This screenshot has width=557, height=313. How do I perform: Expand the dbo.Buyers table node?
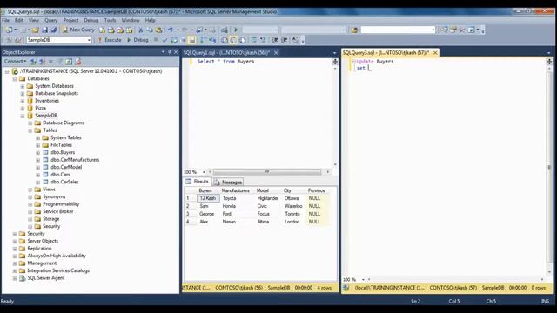pos(38,153)
